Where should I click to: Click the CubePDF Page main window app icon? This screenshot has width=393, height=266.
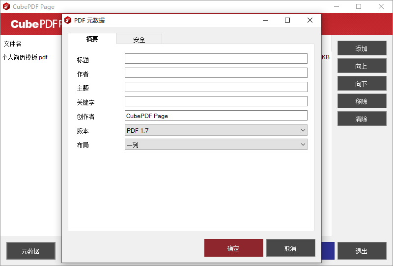click(6, 6)
